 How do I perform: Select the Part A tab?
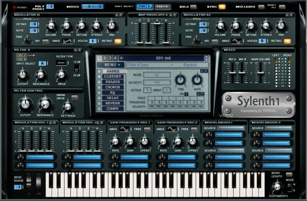coord(145,7)
